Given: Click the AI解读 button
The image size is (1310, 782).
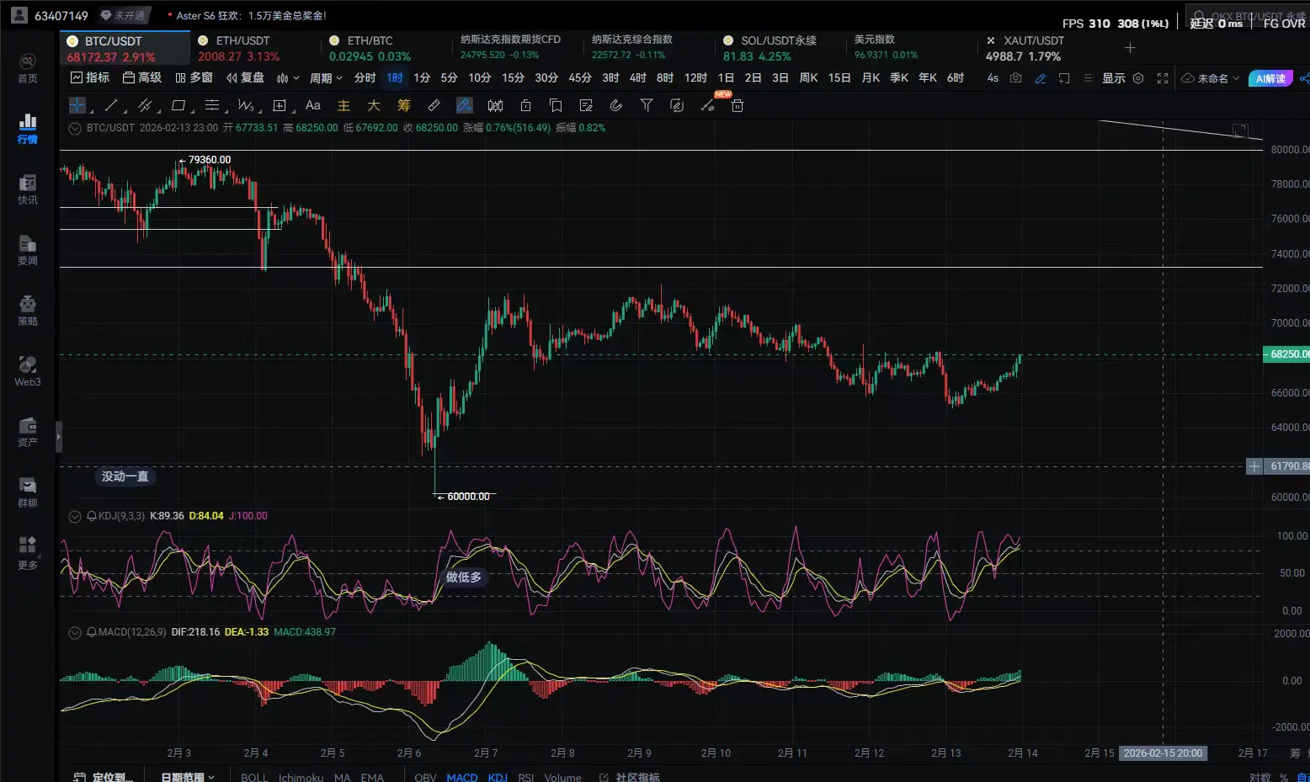Looking at the screenshot, I should pyautogui.click(x=1270, y=78).
